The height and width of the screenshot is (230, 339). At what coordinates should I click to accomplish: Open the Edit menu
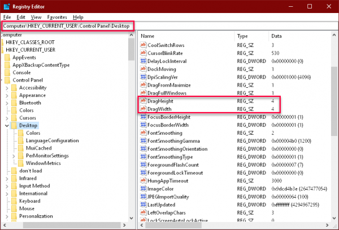(x=21, y=17)
